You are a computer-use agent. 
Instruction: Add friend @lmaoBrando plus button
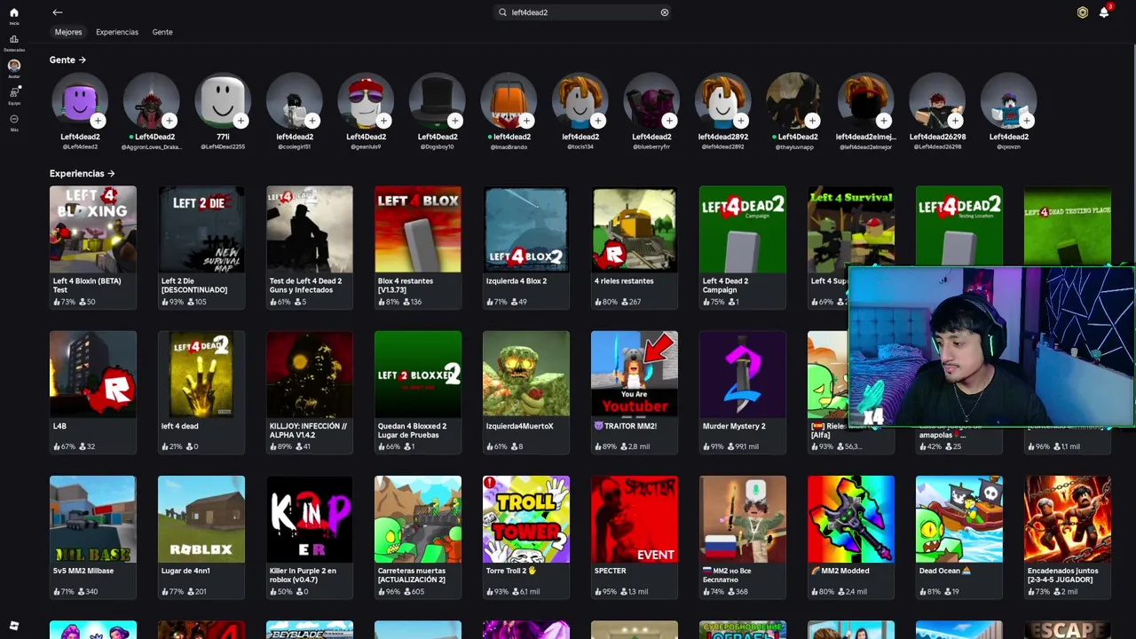point(526,121)
